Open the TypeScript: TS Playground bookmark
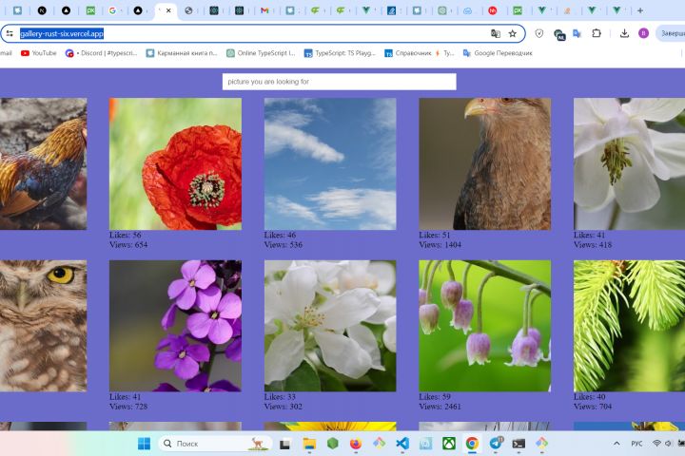The image size is (685, 456). point(340,53)
